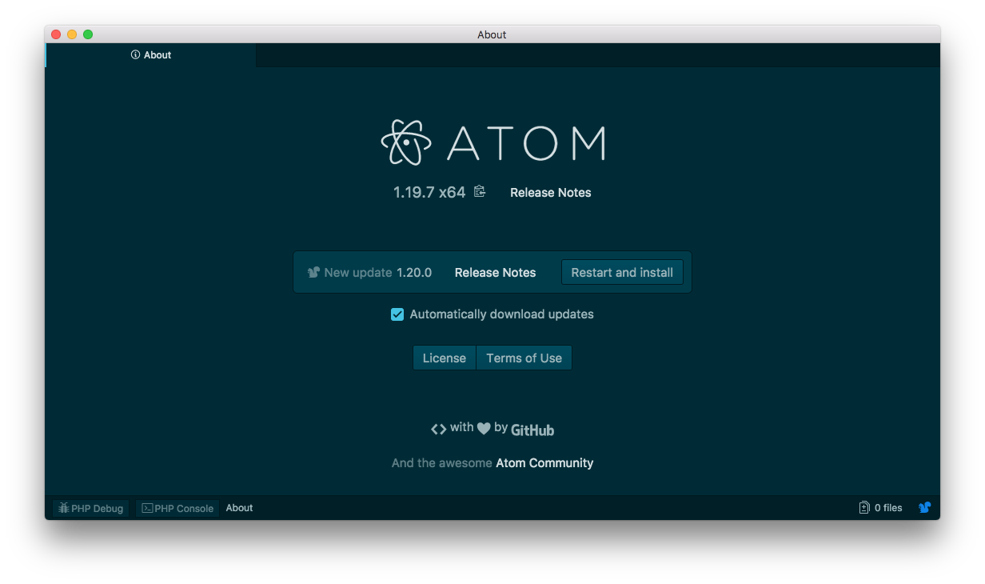Click the code brackets icon in footer
Viewport: 985px width, 584px height.
(438, 429)
